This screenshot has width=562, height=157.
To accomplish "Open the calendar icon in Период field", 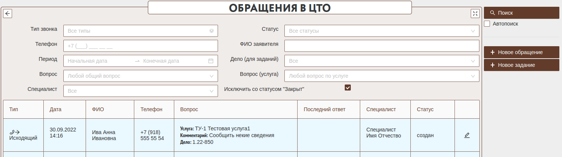I will (x=211, y=61).
